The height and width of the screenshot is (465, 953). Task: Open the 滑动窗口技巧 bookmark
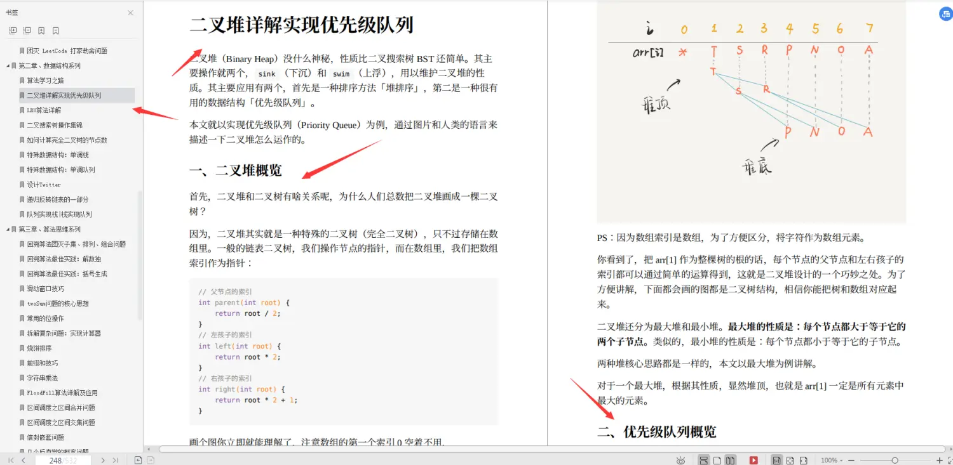(44, 289)
